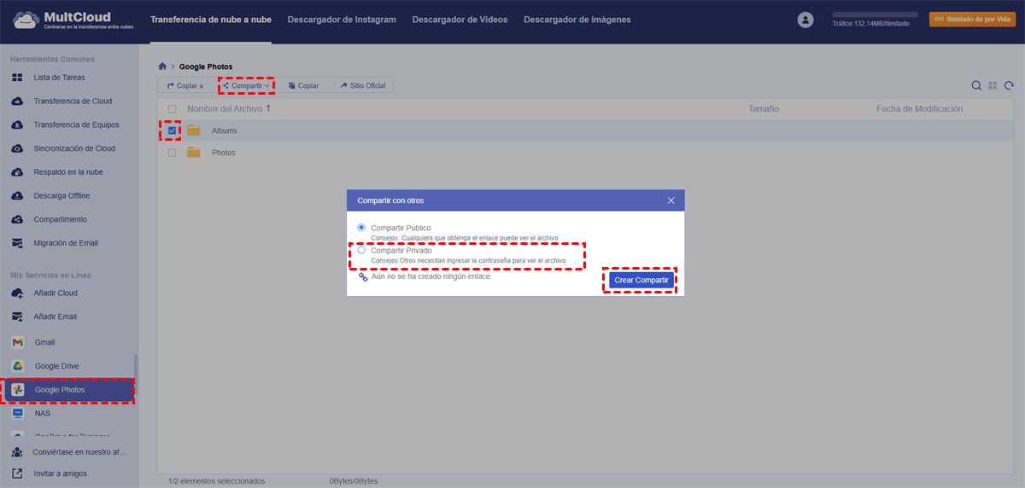
Task: Open Descarga Offline tool
Action: (61, 195)
